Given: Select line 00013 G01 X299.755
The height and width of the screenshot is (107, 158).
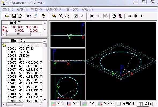Looking at the screenshot, I should click(x=22, y=90).
